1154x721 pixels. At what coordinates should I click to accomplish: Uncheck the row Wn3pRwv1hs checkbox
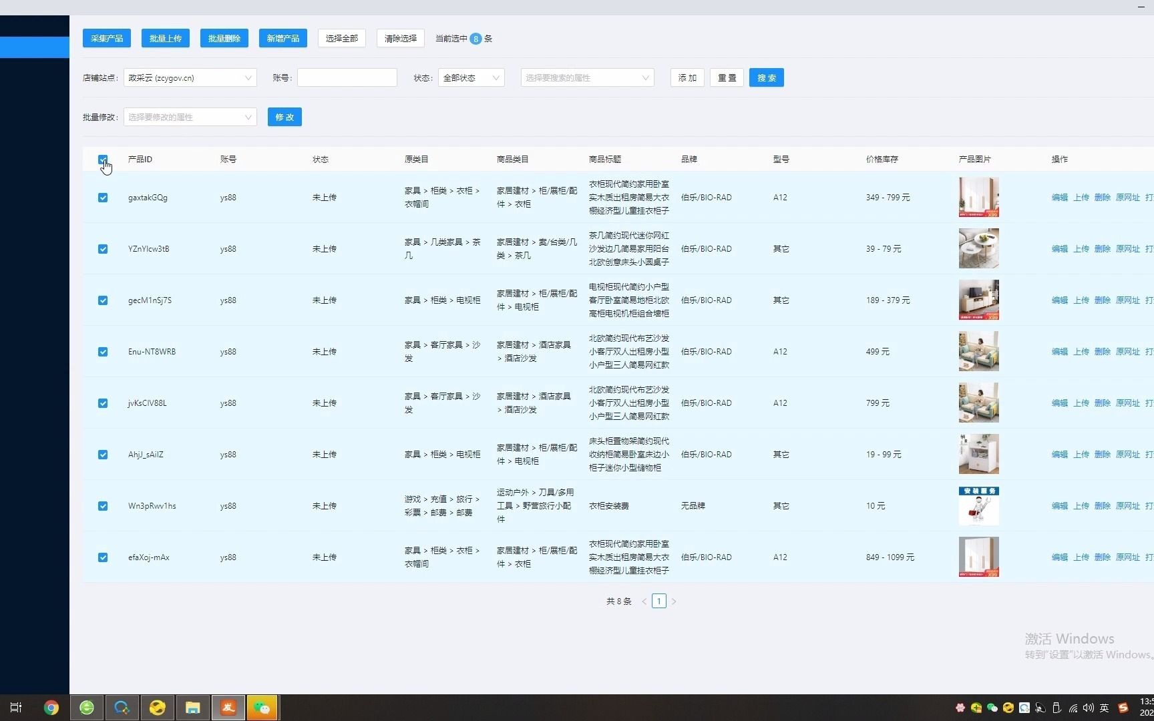(x=103, y=506)
